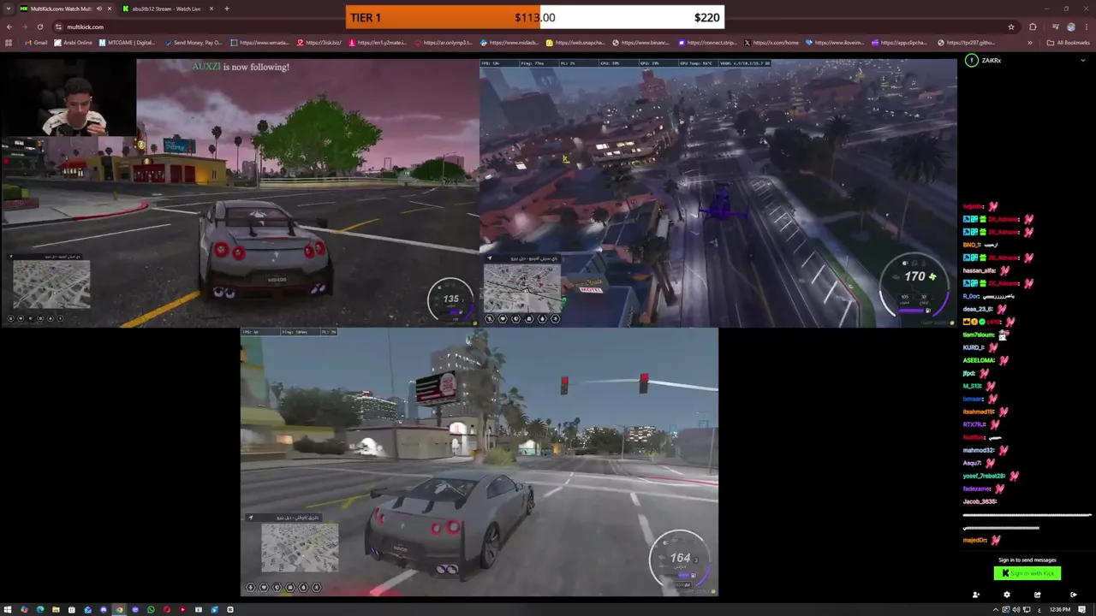Open the x.com/home bookmark
1096x616 pixels.
point(771,42)
